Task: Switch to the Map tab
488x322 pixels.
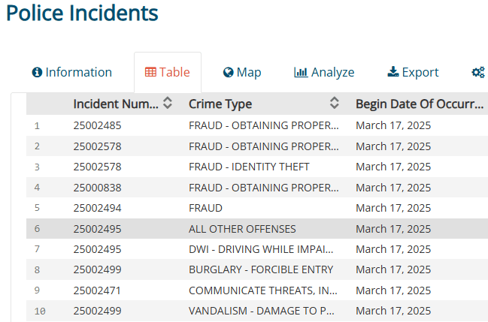Action: coord(242,73)
